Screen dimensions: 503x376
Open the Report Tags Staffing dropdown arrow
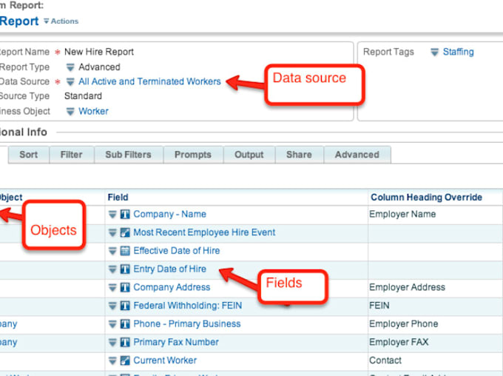(434, 52)
